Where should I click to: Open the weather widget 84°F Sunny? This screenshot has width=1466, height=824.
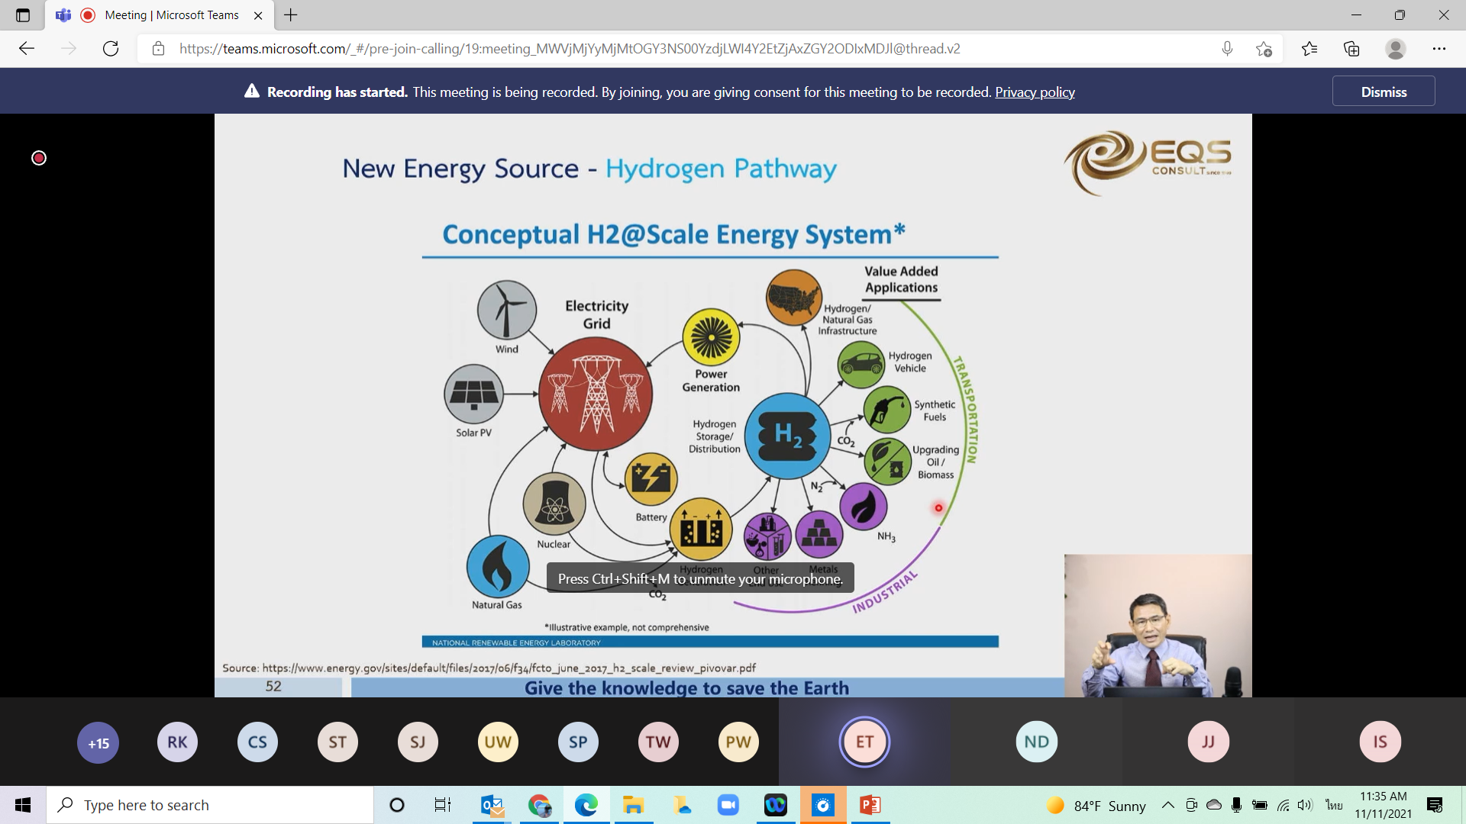(1096, 806)
